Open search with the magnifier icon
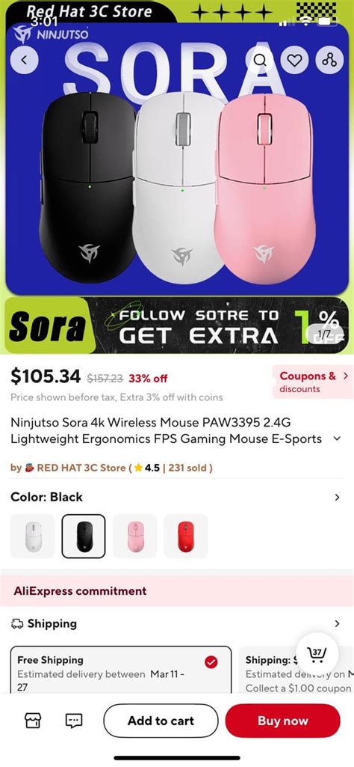Viewport: 354px width, 767px height. coord(260,60)
